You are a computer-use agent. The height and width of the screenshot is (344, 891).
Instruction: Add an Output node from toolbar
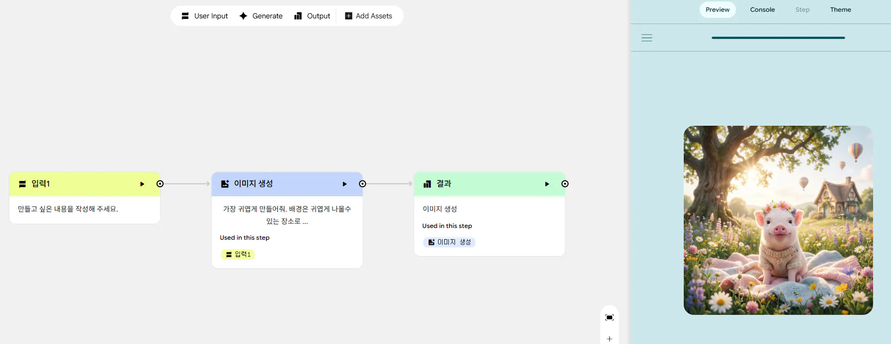click(x=312, y=16)
